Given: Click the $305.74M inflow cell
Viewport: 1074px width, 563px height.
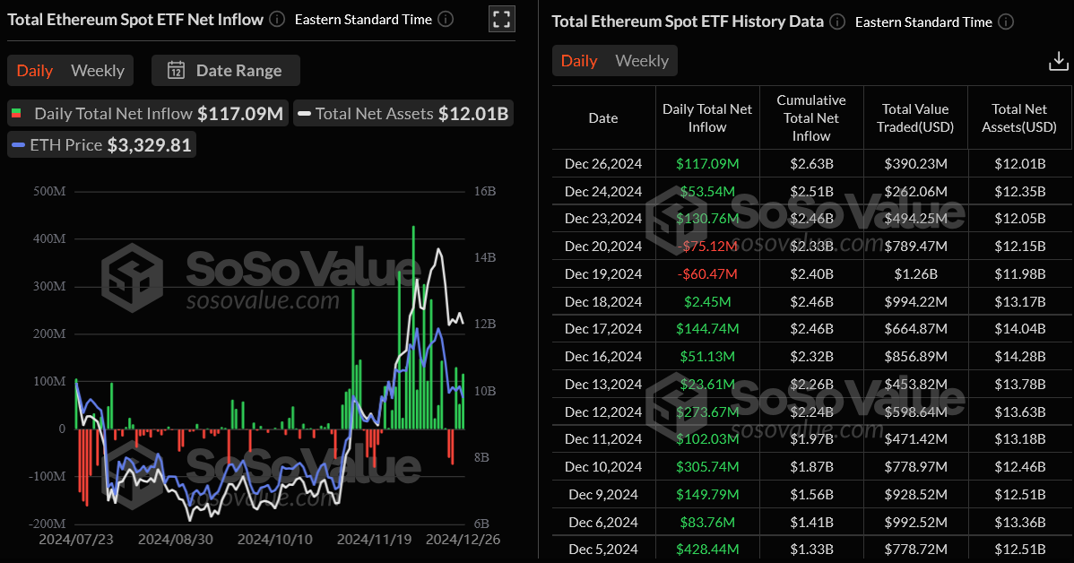Looking at the screenshot, I should (x=707, y=466).
